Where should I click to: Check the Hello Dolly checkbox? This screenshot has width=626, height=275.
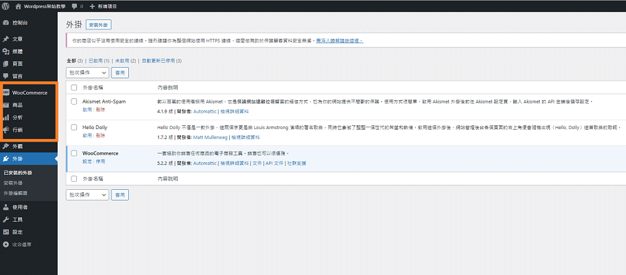[74, 127]
